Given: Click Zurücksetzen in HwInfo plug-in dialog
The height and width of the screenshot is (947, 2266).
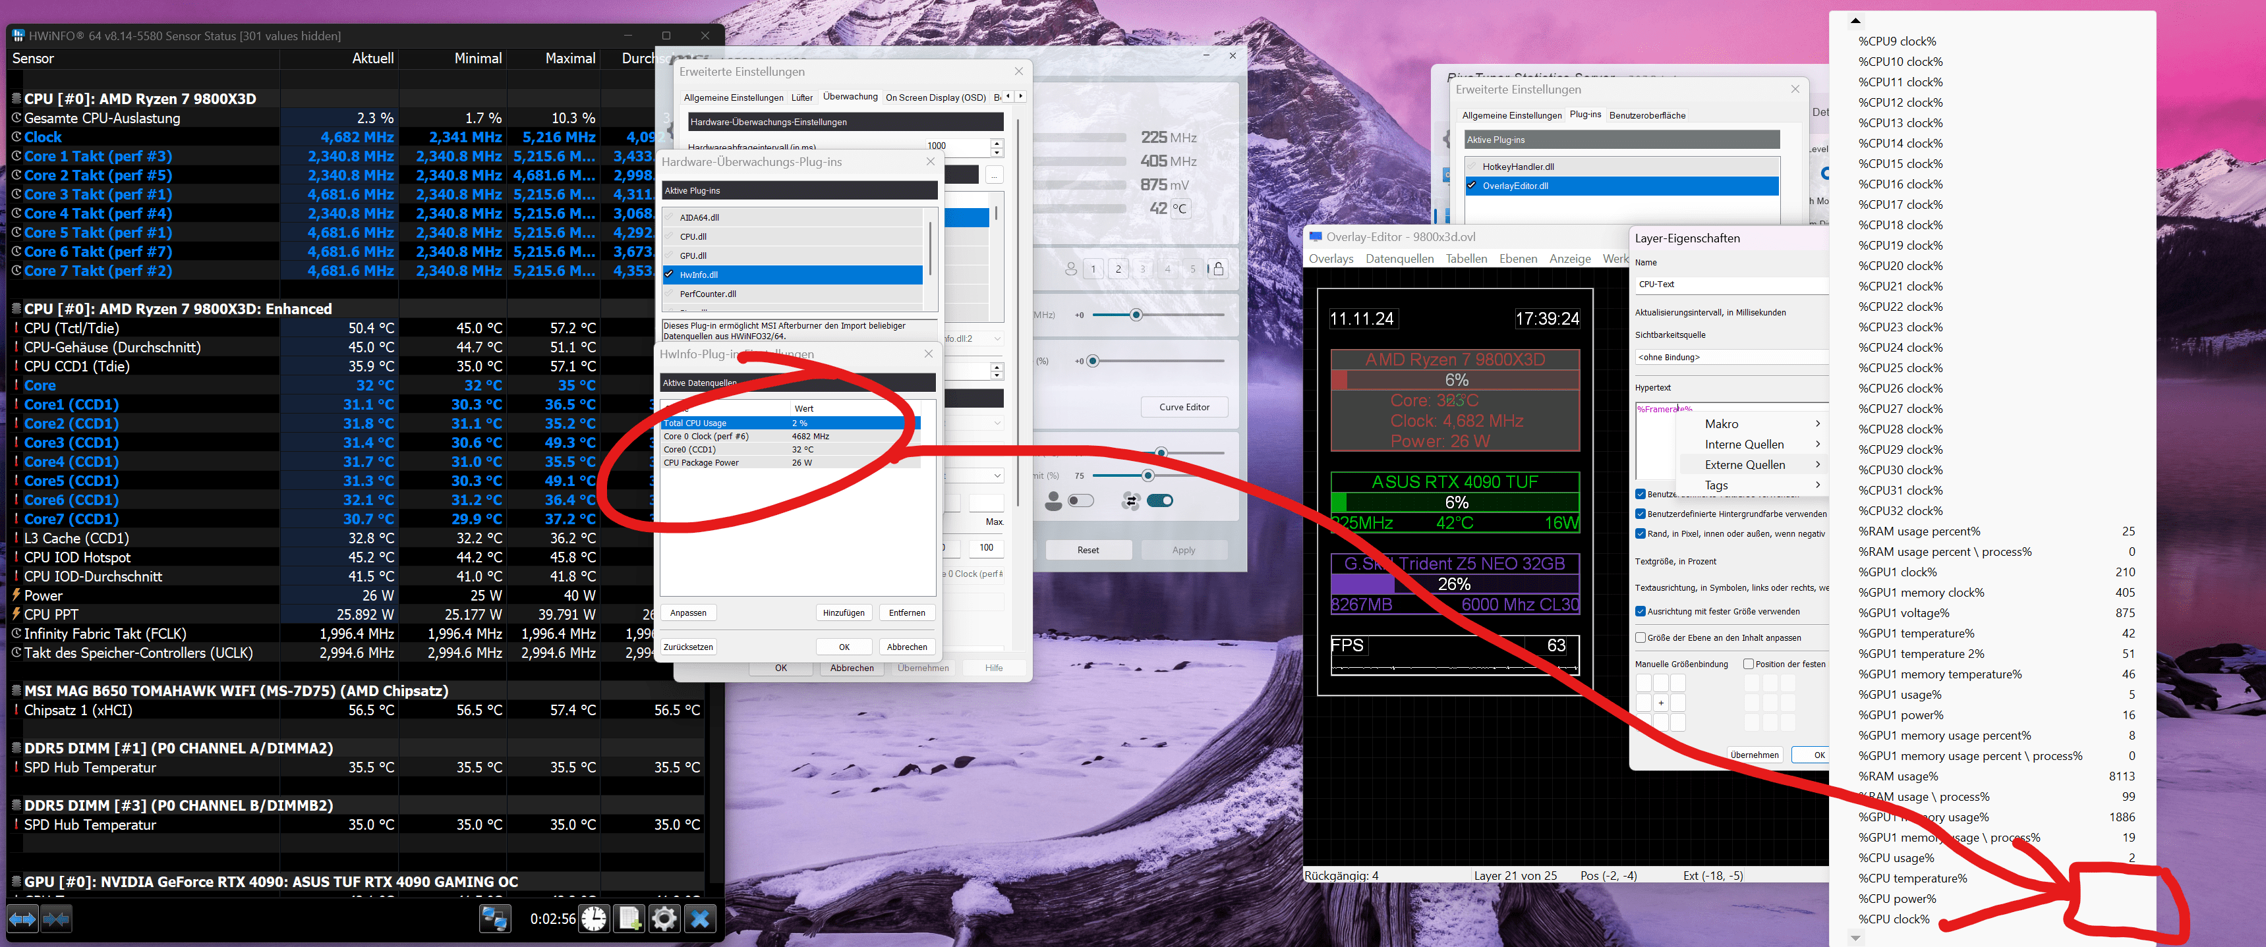Looking at the screenshot, I should 688,647.
